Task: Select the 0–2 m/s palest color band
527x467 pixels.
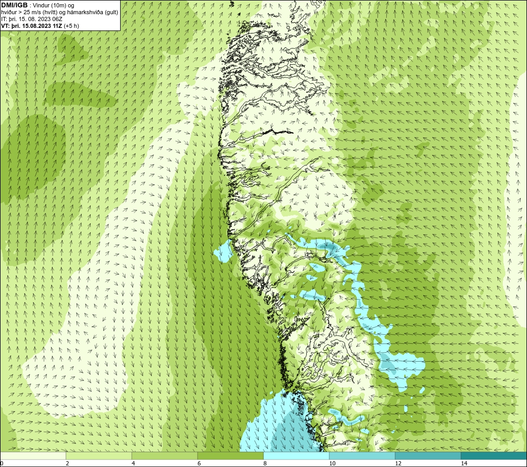Action: (x=33, y=455)
